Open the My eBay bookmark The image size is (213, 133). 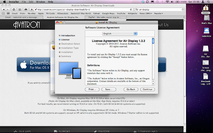[32, 13]
